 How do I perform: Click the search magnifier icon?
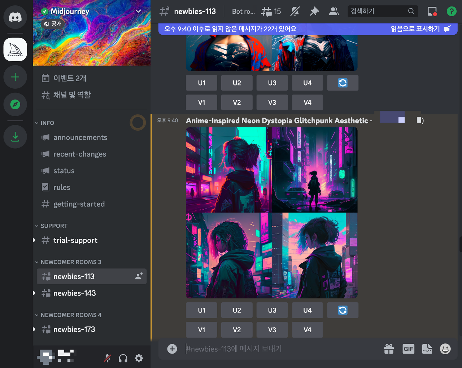click(x=411, y=11)
